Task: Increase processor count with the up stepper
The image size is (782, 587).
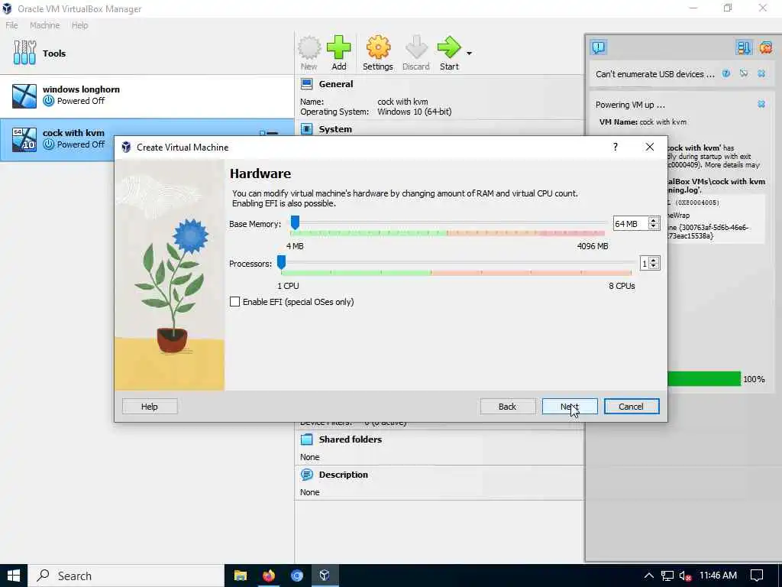Action: [654, 260]
